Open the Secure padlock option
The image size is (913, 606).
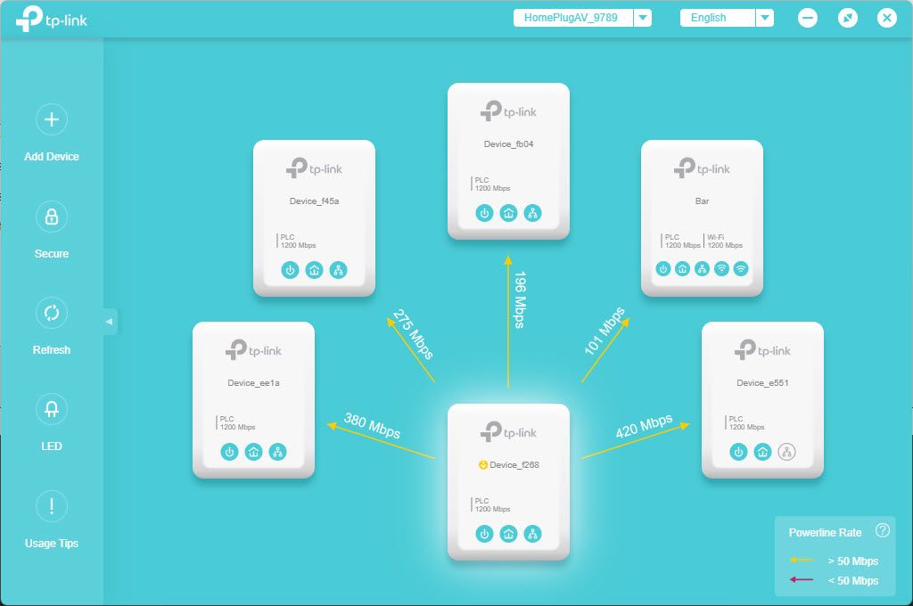pos(52,217)
